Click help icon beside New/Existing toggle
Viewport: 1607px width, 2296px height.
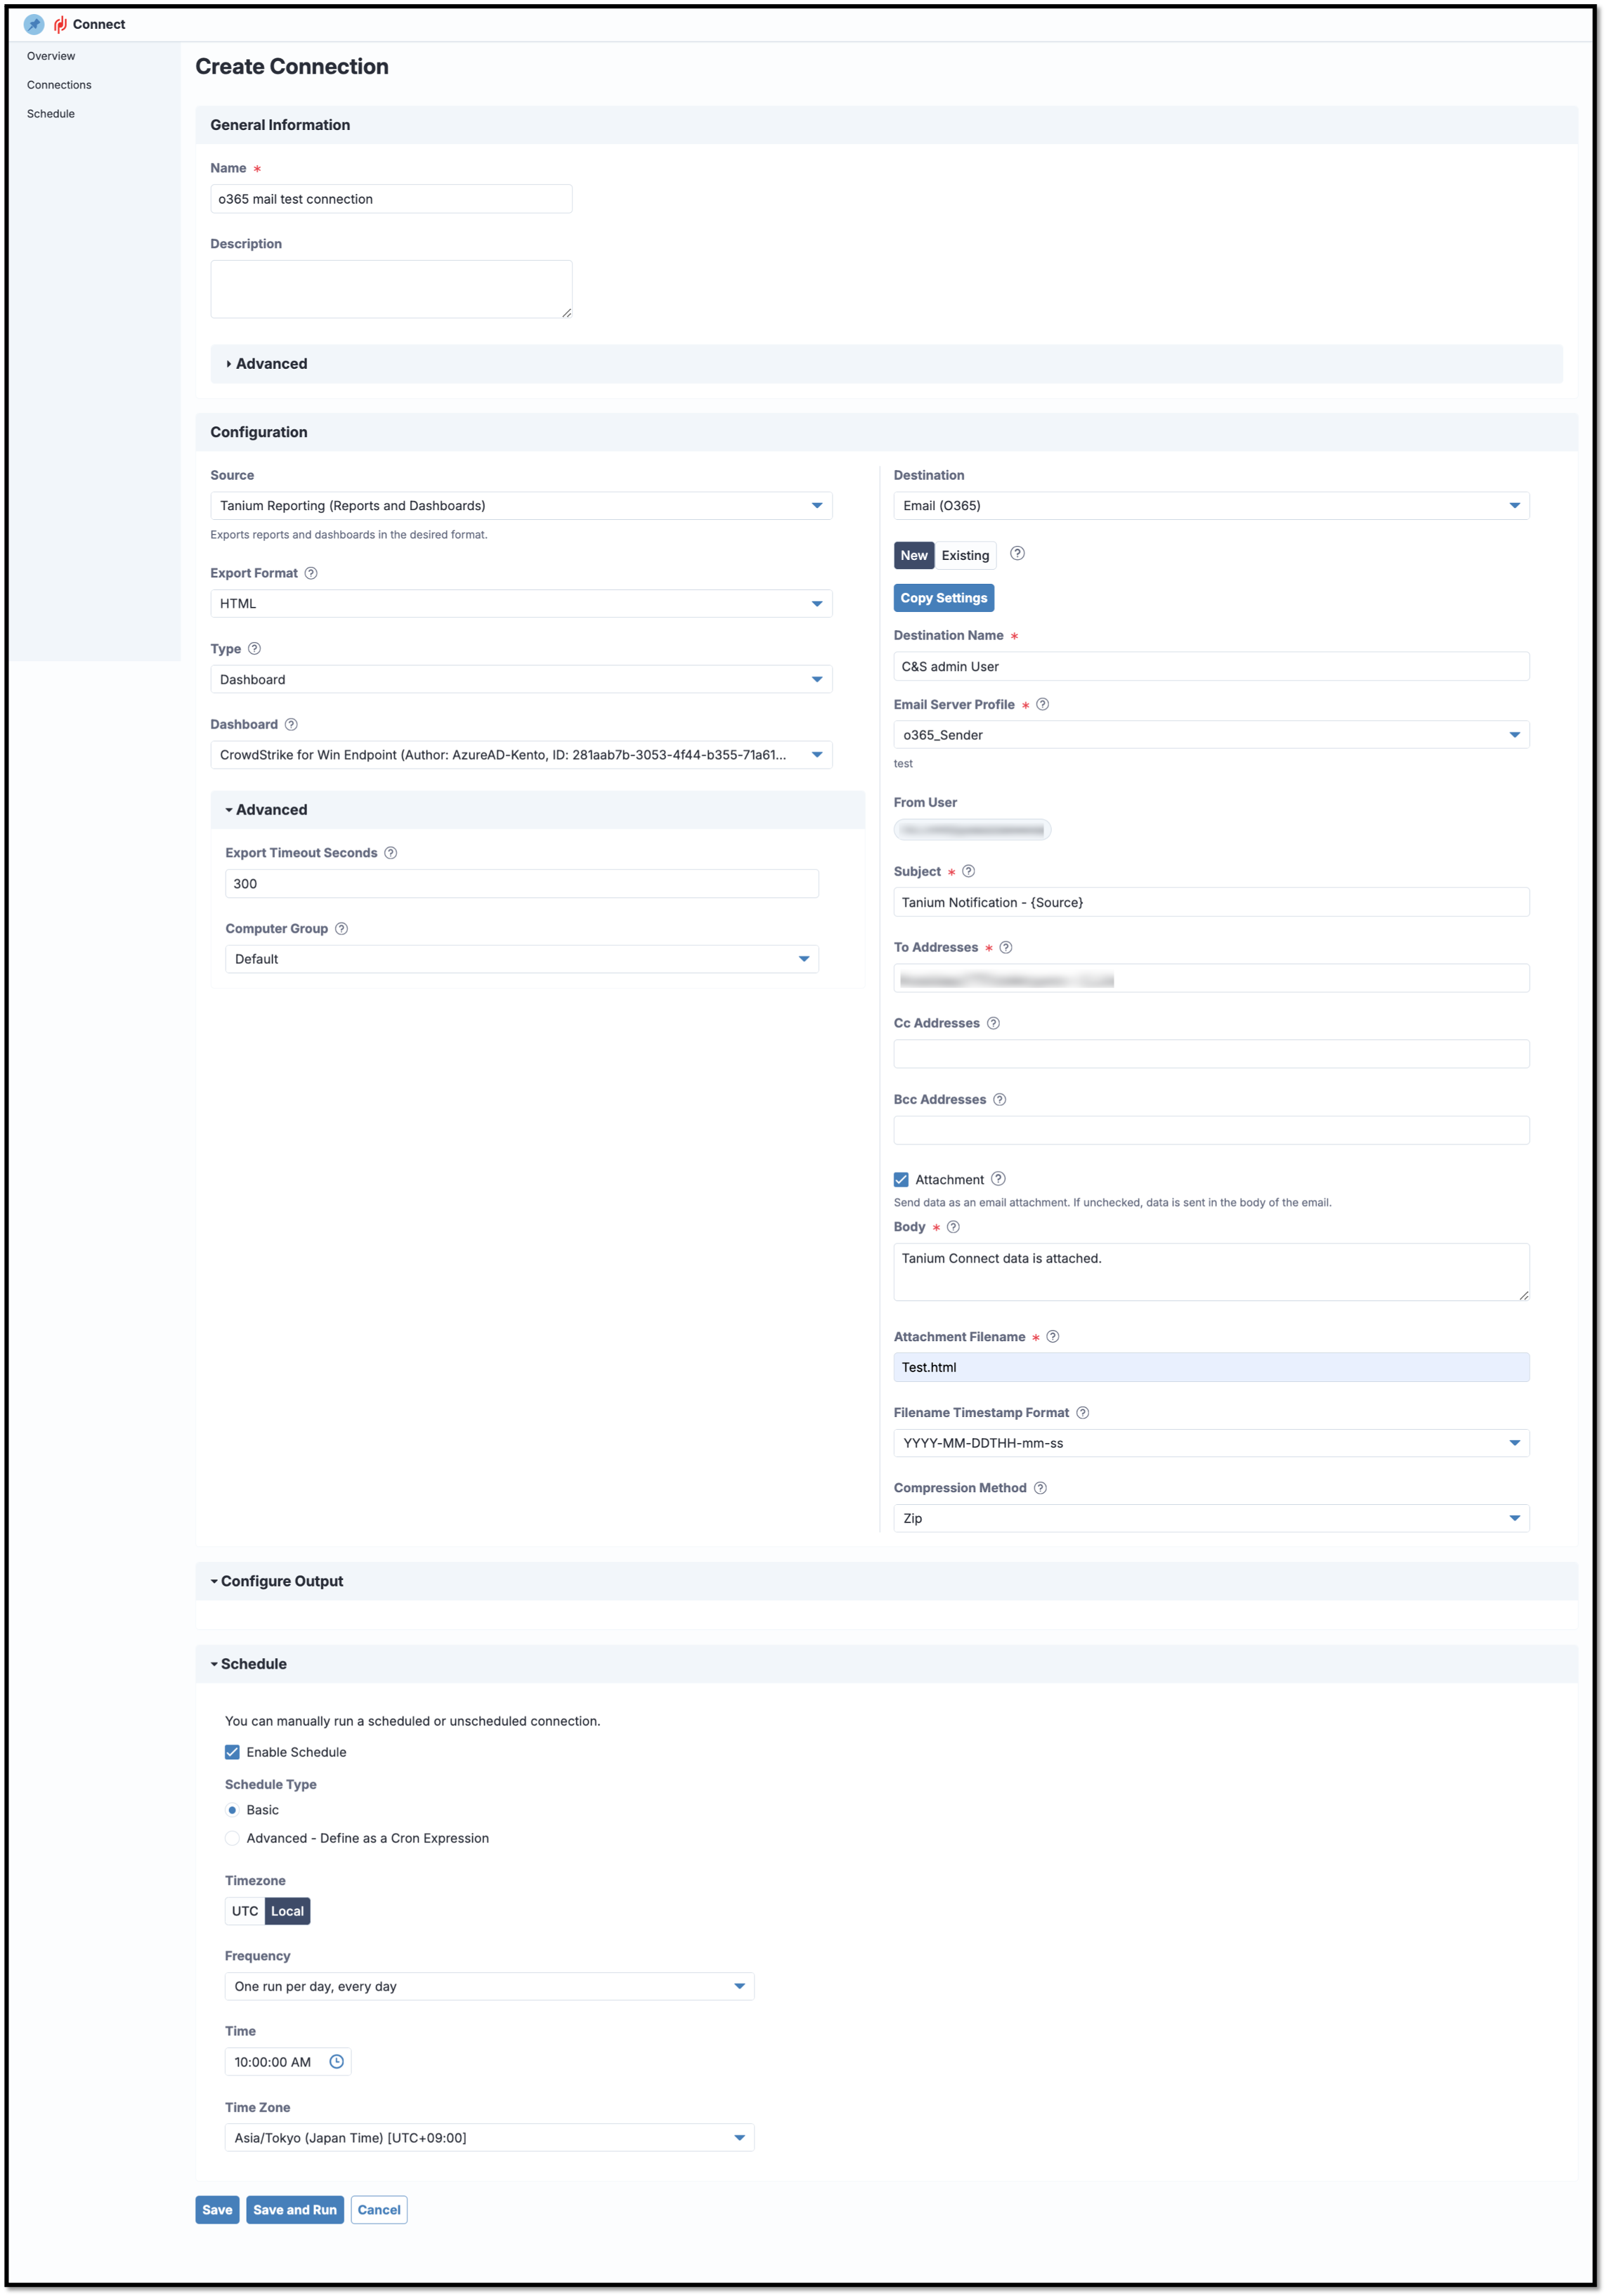(x=1017, y=553)
